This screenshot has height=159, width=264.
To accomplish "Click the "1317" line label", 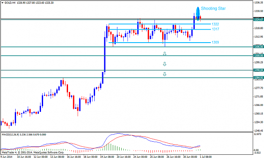I will tap(215, 29).
